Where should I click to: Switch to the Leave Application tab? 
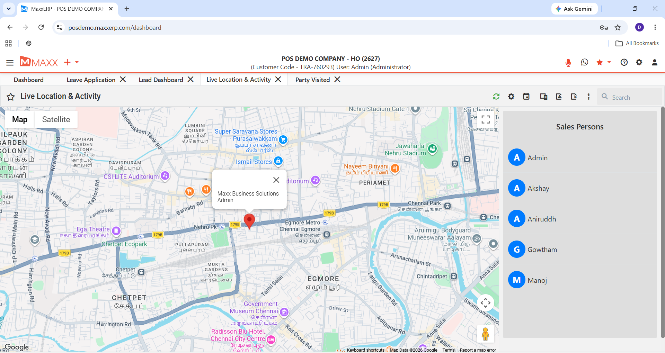pos(91,80)
